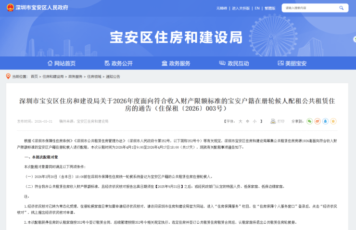Click the line 本次配租对象需同时满足以下两项条件
Viewport: 356px width, 230px height.
(55, 167)
